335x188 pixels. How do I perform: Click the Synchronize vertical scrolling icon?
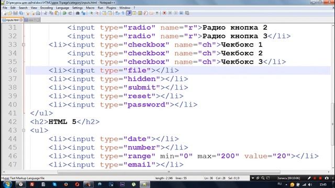pyautogui.click(x=104, y=13)
